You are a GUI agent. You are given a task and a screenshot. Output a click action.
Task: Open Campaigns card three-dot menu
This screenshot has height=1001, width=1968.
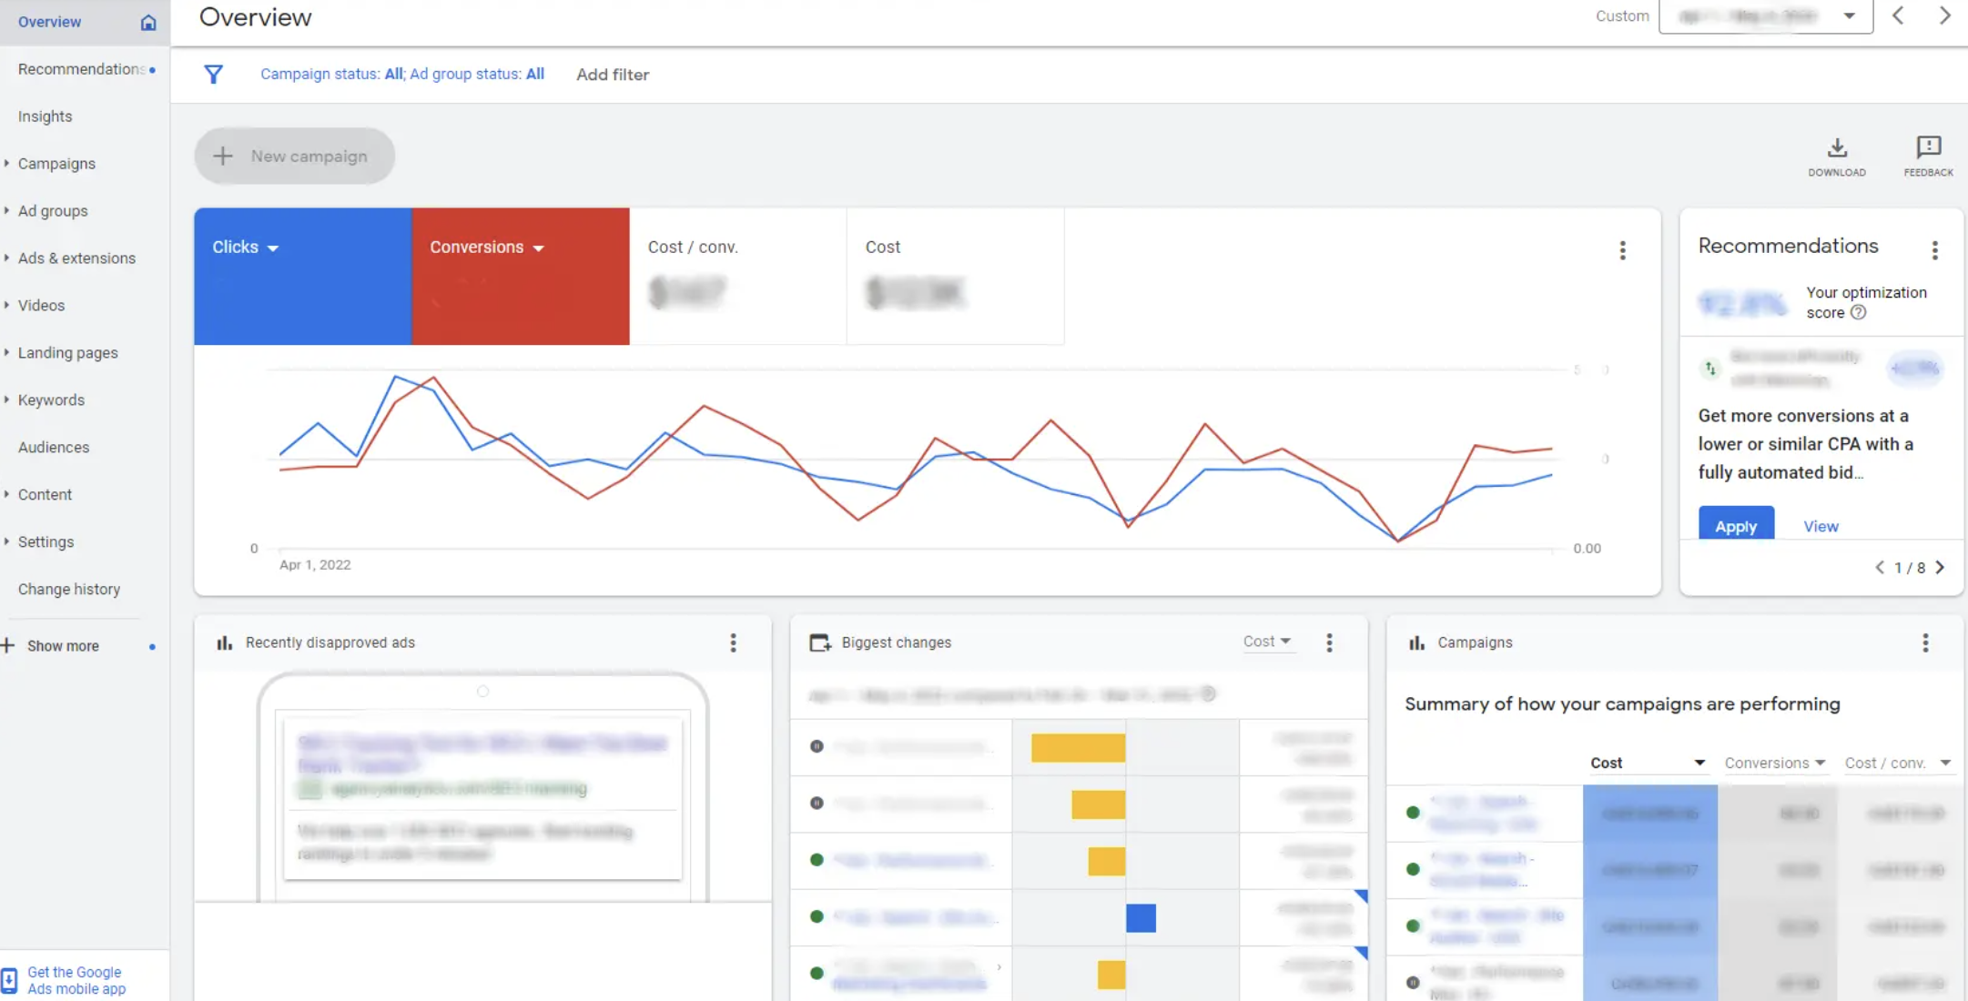1924,643
